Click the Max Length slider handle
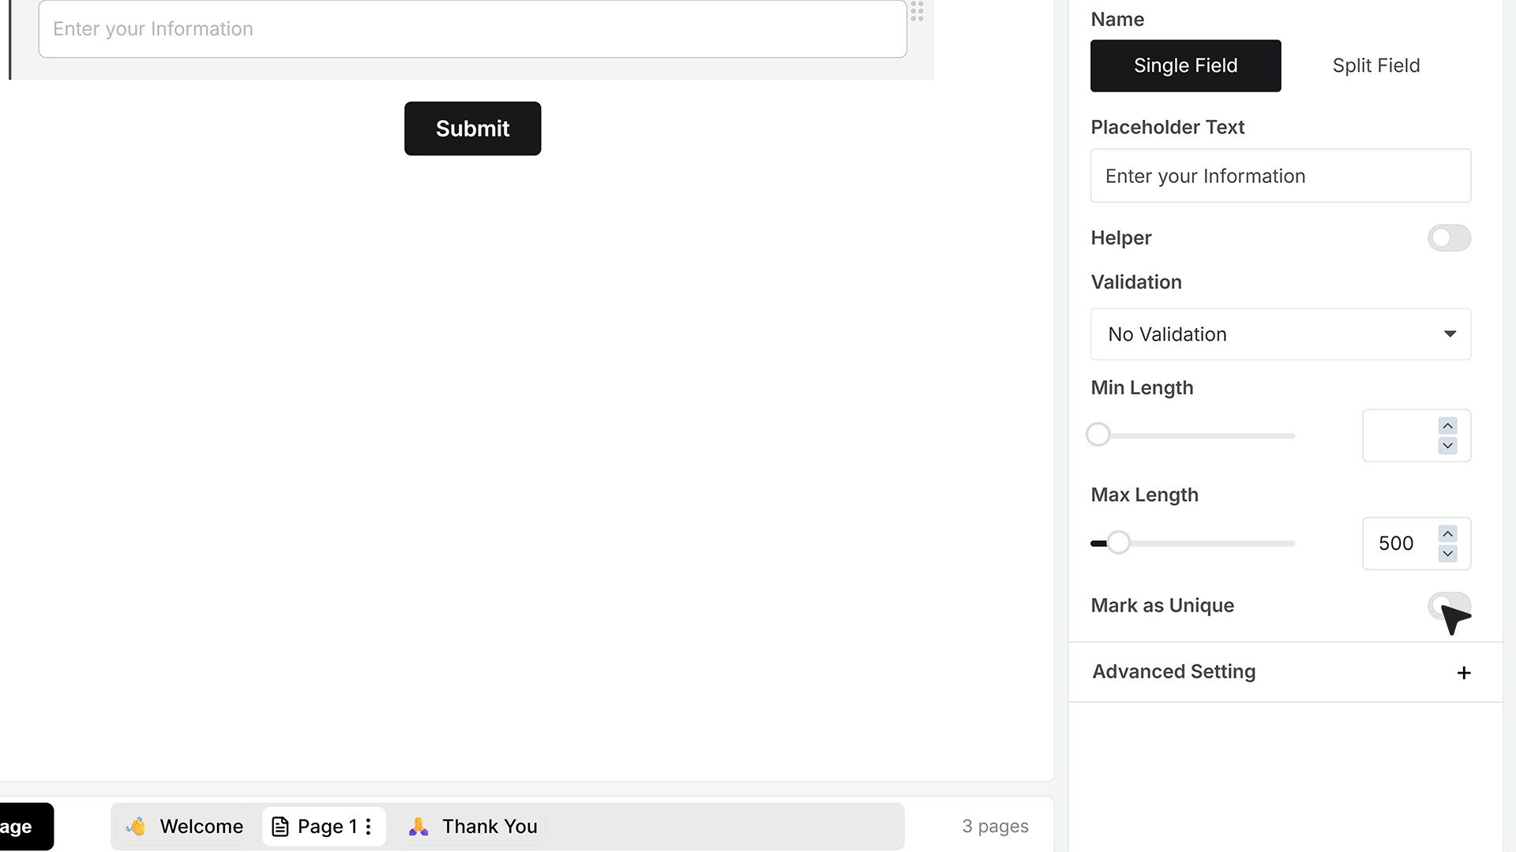1516x852 pixels. [1118, 543]
